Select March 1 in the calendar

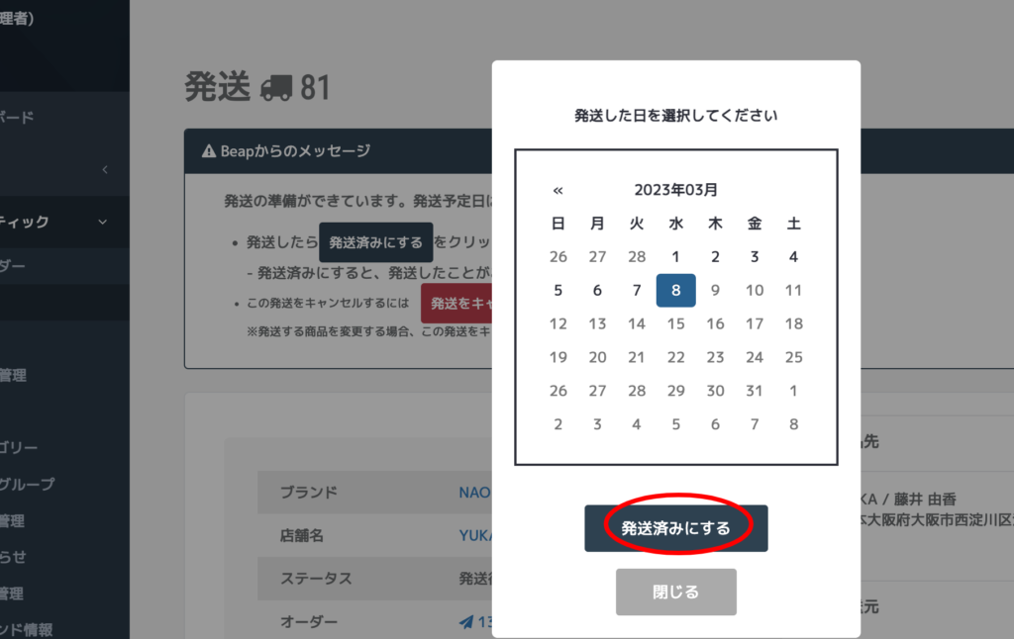tap(675, 257)
